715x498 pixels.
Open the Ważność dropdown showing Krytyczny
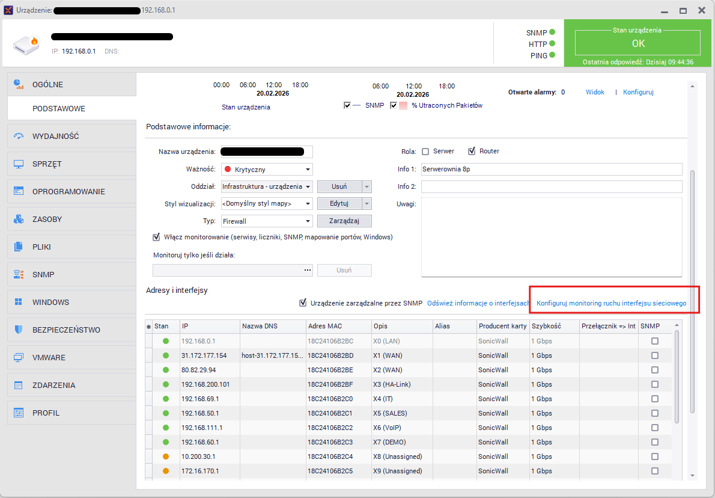click(267, 170)
